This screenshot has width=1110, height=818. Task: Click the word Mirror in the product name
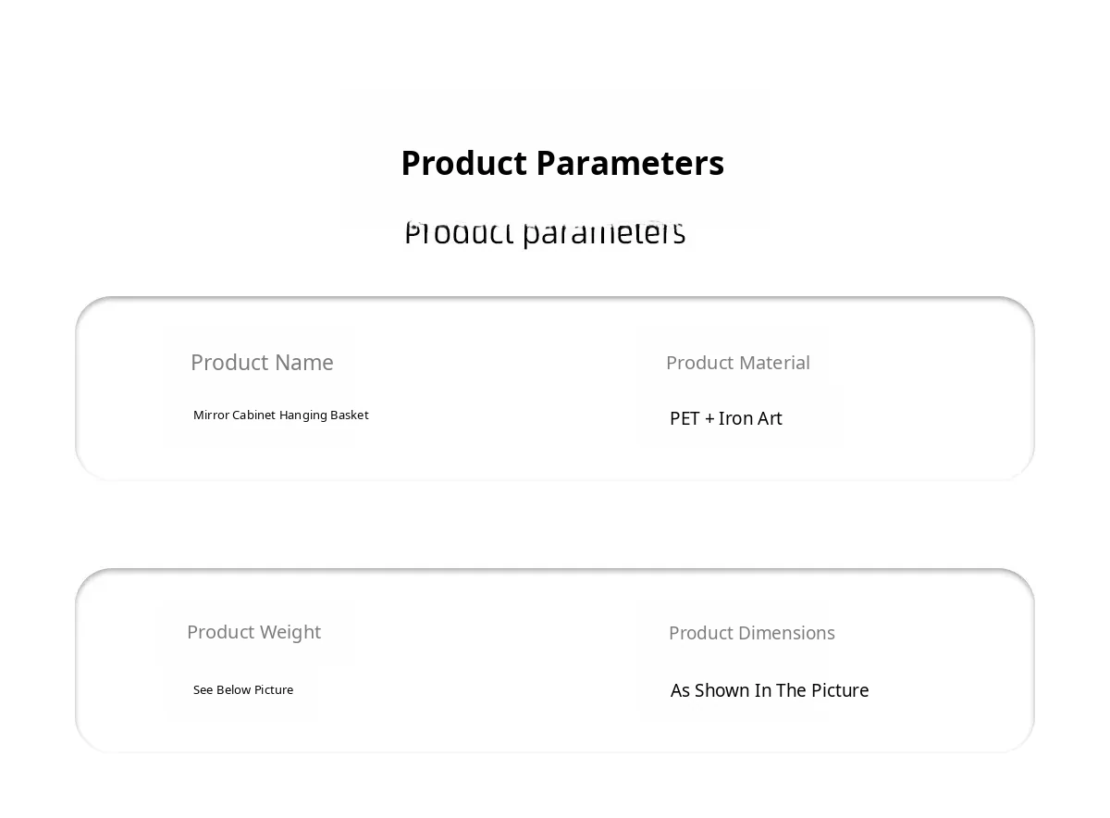coord(211,415)
